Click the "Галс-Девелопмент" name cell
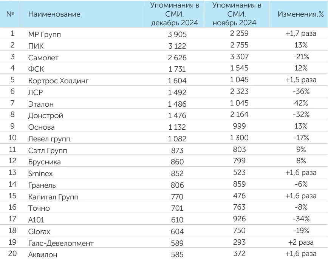The image size is (328, 262). 61,244
